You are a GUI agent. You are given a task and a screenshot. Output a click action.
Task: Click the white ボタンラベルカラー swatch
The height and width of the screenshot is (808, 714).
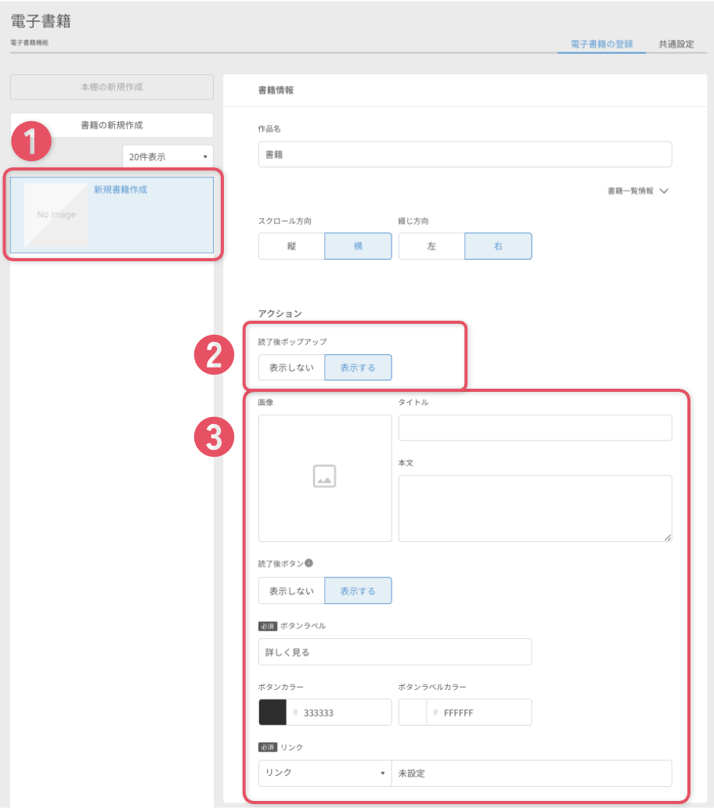click(x=413, y=712)
